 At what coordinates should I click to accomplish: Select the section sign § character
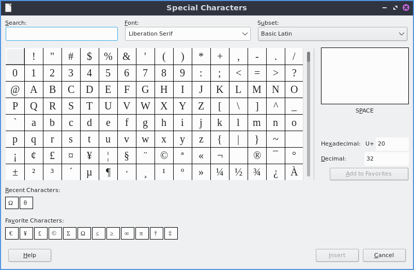pyautogui.click(x=127, y=155)
